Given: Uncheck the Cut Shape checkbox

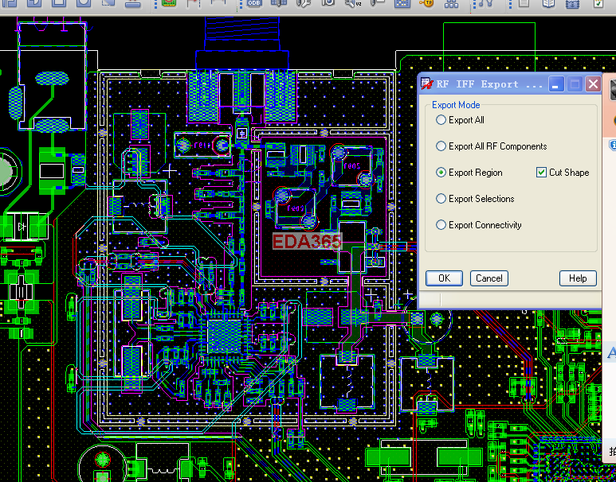Looking at the screenshot, I should click(542, 173).
